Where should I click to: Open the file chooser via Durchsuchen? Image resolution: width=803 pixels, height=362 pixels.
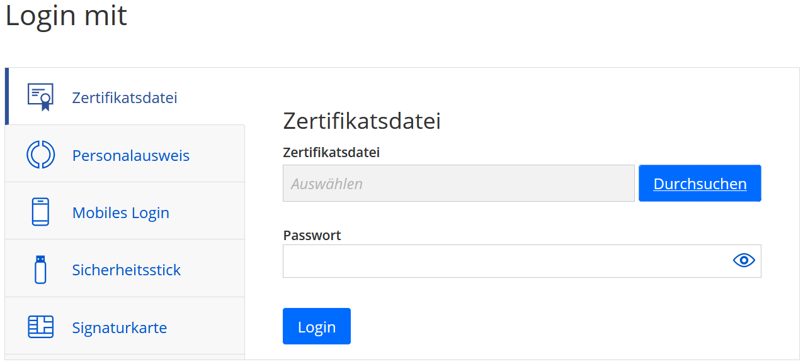[x=700, y=183]
